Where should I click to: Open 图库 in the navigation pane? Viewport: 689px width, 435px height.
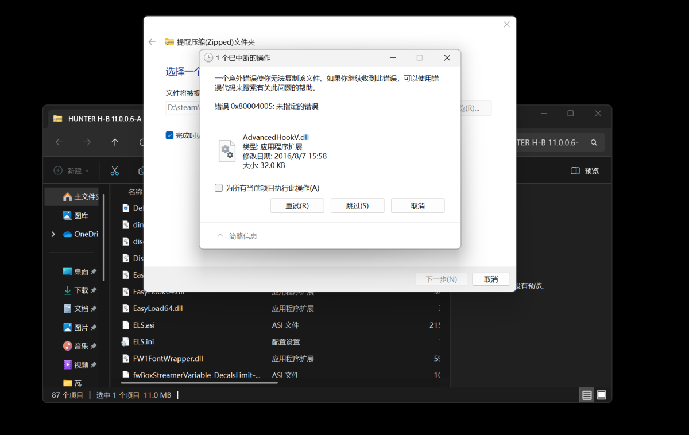[75, 215]
